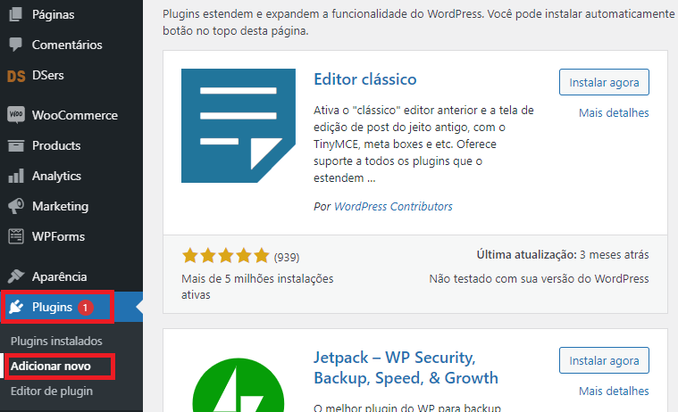This screenshot has width=678, height=412.
Task: Click the Products archive box icon
Action: click(x=16, y=146)
